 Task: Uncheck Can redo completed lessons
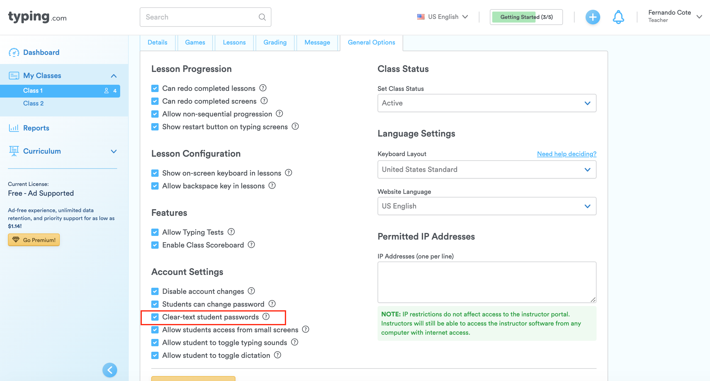tap(155, 88)
